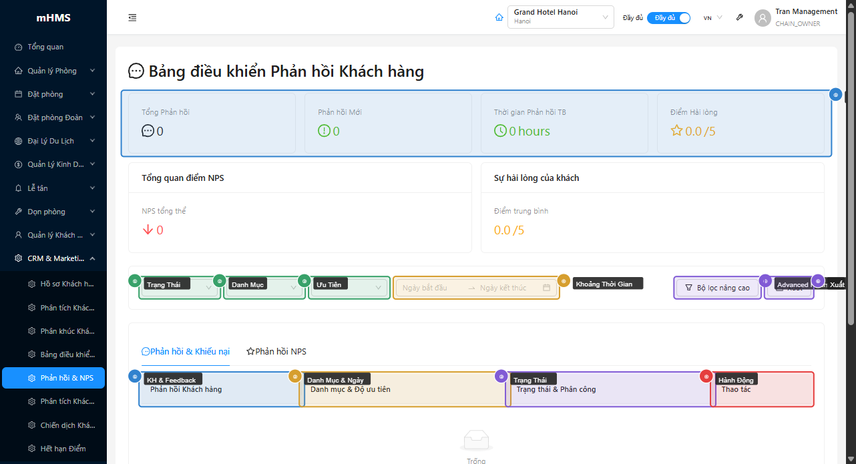Toggle the Đầy đủ switch off
The image size is (856, 464).
[x=668, y=18]
